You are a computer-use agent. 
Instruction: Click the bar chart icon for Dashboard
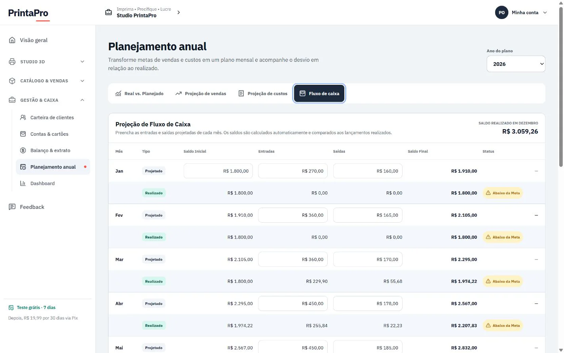pyautogui.click(x=23, y=183)
